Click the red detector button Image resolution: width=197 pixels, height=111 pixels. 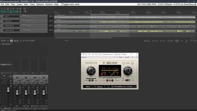[x=110, y=80]
